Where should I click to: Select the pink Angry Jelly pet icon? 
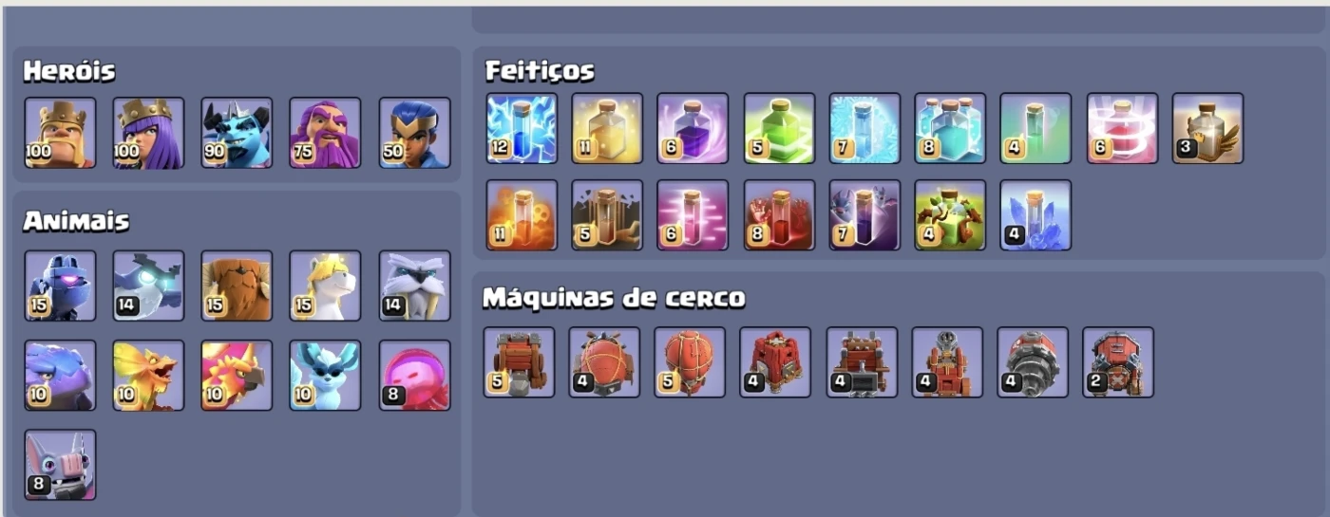(x=414, y=376)
